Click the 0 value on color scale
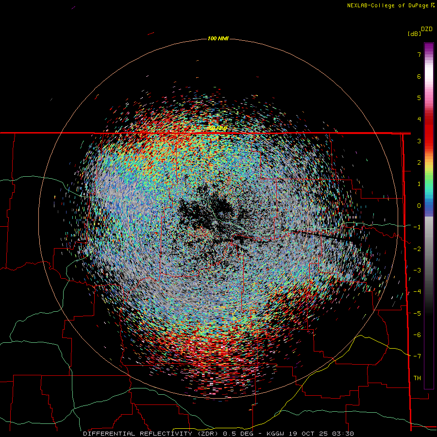Image resolution: width=437 pixels, height=437 pixels. point(419,206)
